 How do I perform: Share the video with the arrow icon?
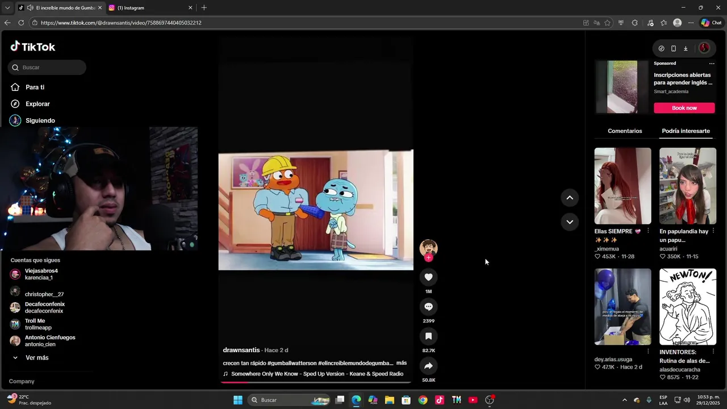point(428,366)
